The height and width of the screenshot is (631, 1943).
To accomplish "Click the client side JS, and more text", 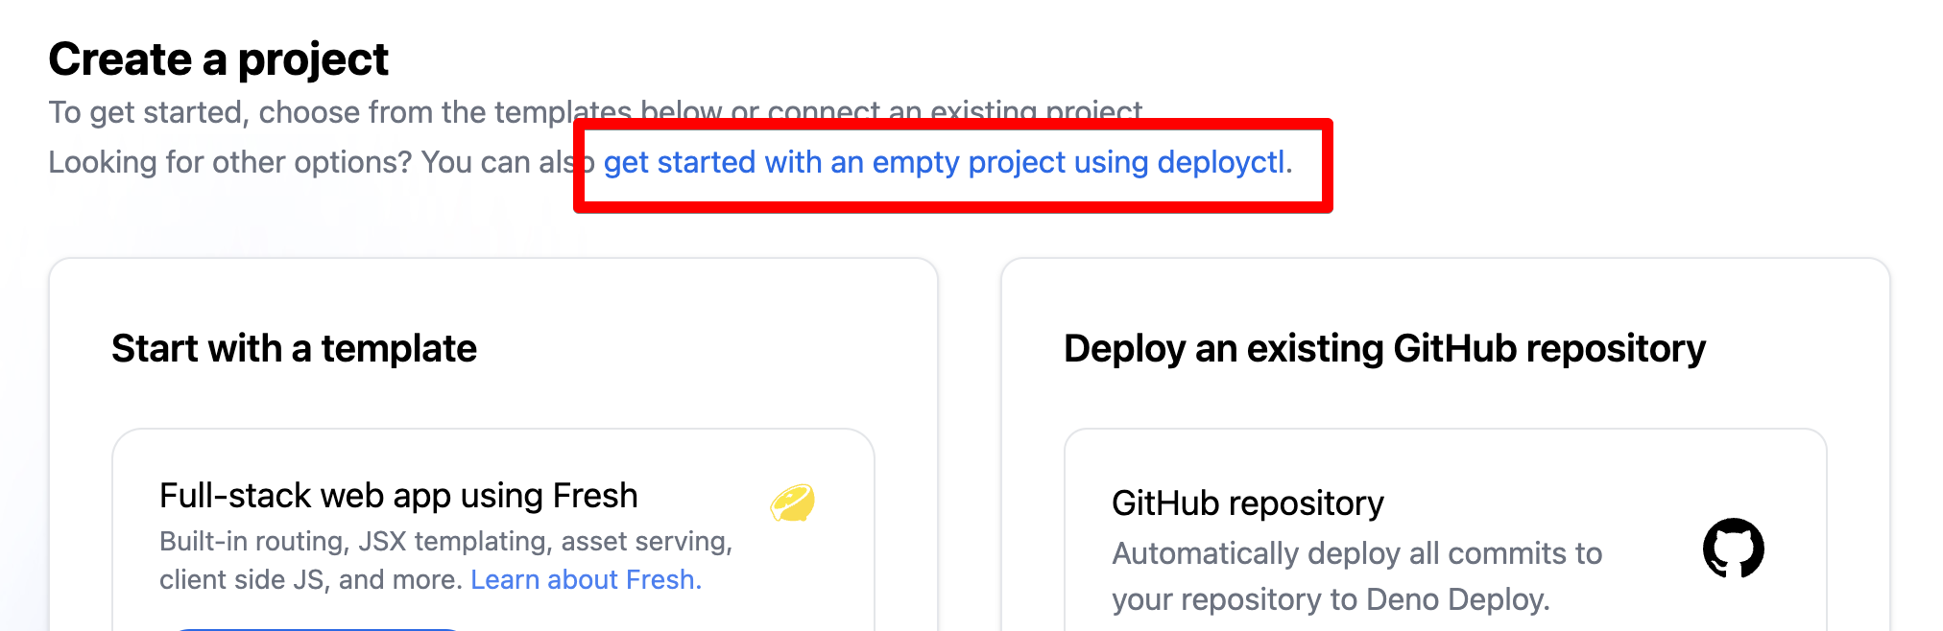I will coord(309,580).
